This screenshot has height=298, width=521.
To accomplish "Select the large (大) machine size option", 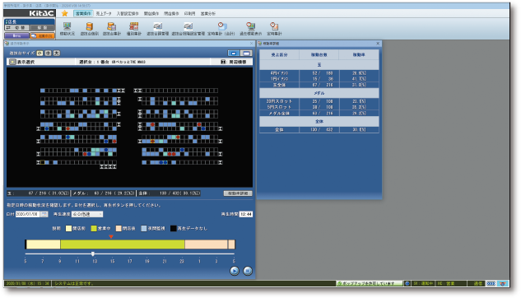I will [57, 54].
